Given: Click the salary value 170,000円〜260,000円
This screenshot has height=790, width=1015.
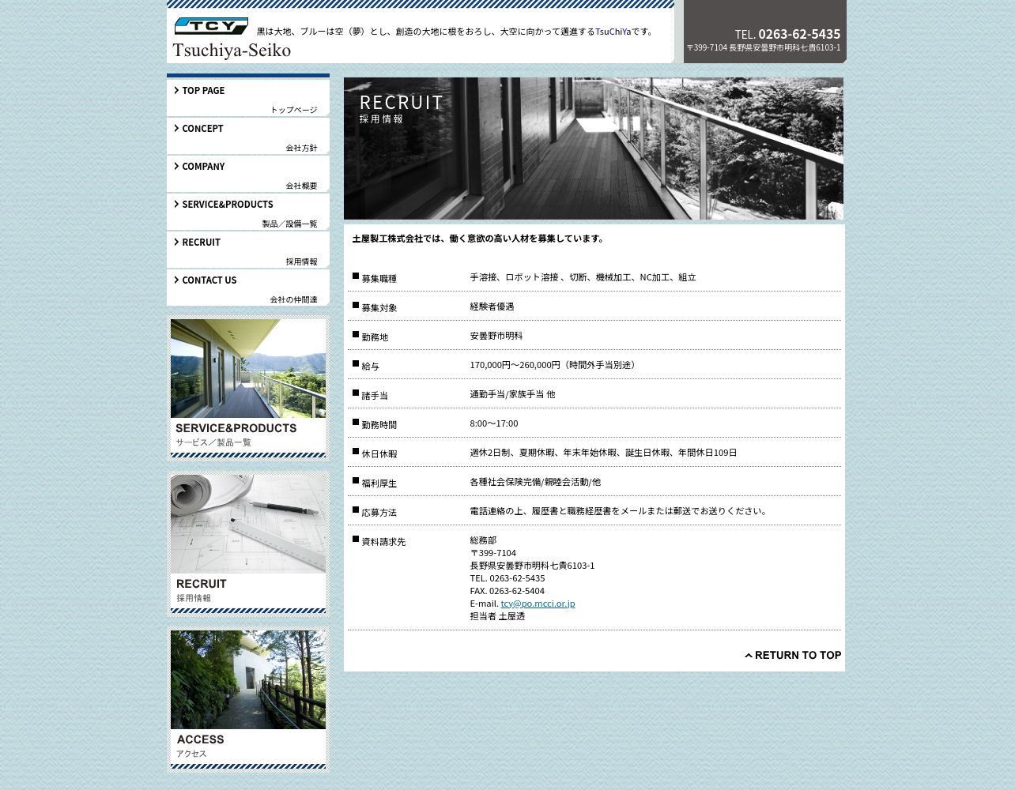Looking at the screenshot, I should pyautogui.click(x=515, y=365).
